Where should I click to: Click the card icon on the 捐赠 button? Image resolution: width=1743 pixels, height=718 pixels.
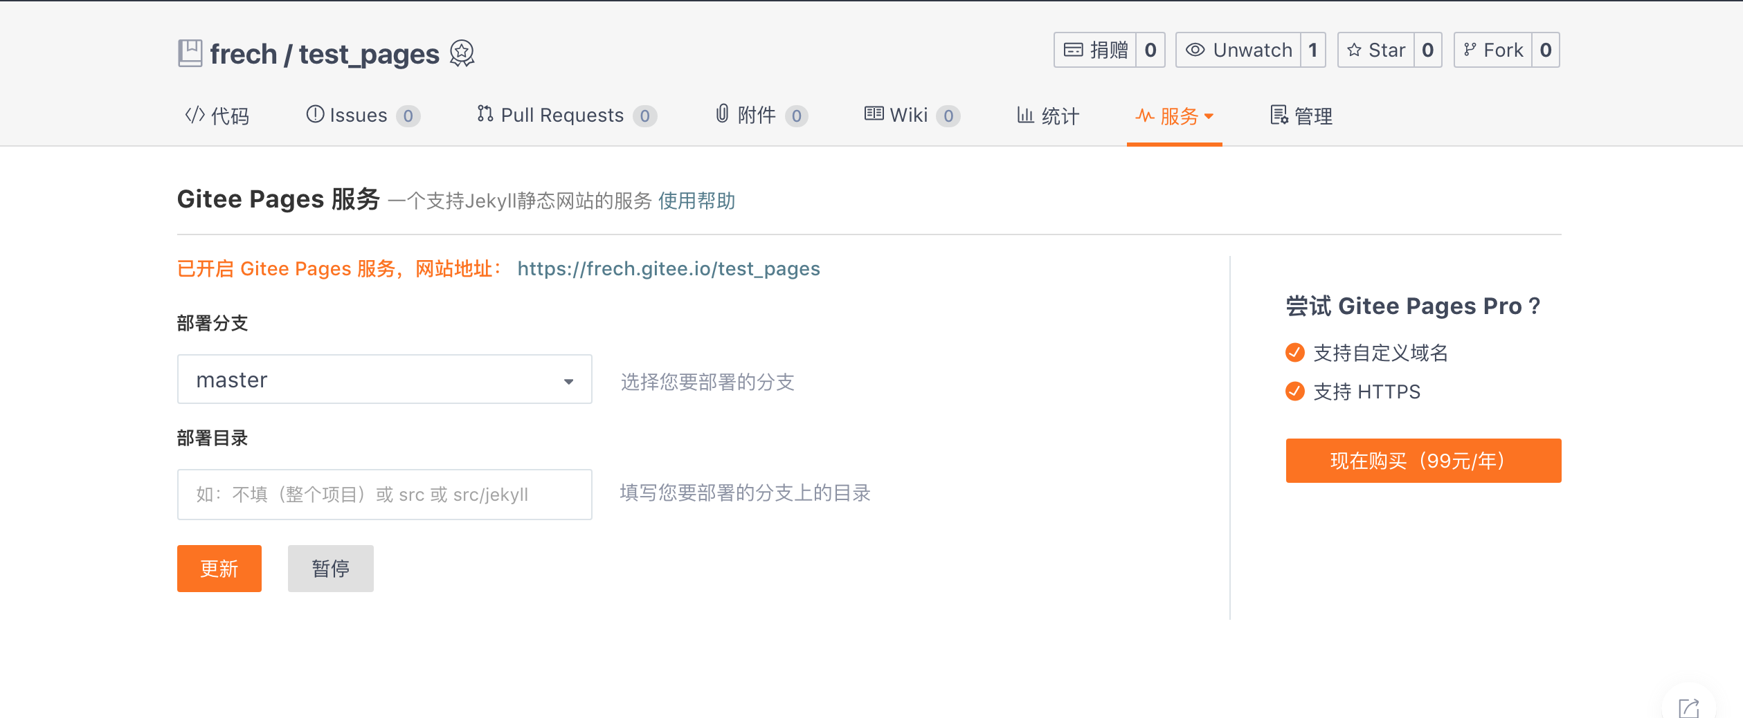[x=1072, y=50]
